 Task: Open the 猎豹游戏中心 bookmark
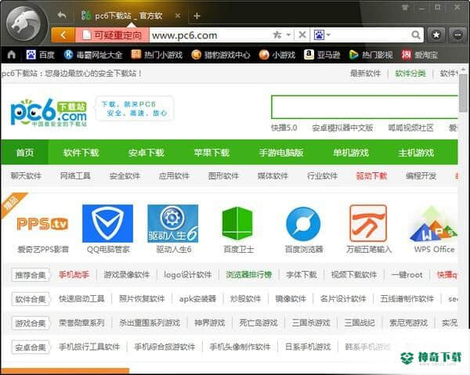tap(221, 55)
